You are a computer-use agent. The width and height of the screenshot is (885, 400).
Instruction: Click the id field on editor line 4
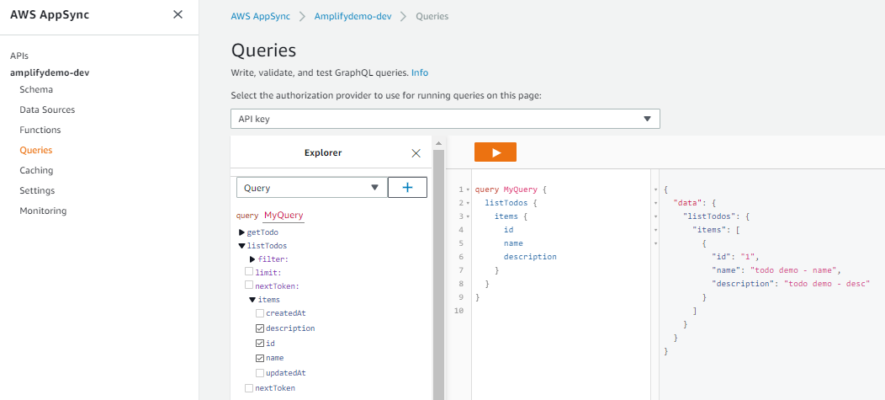[508, 229]
